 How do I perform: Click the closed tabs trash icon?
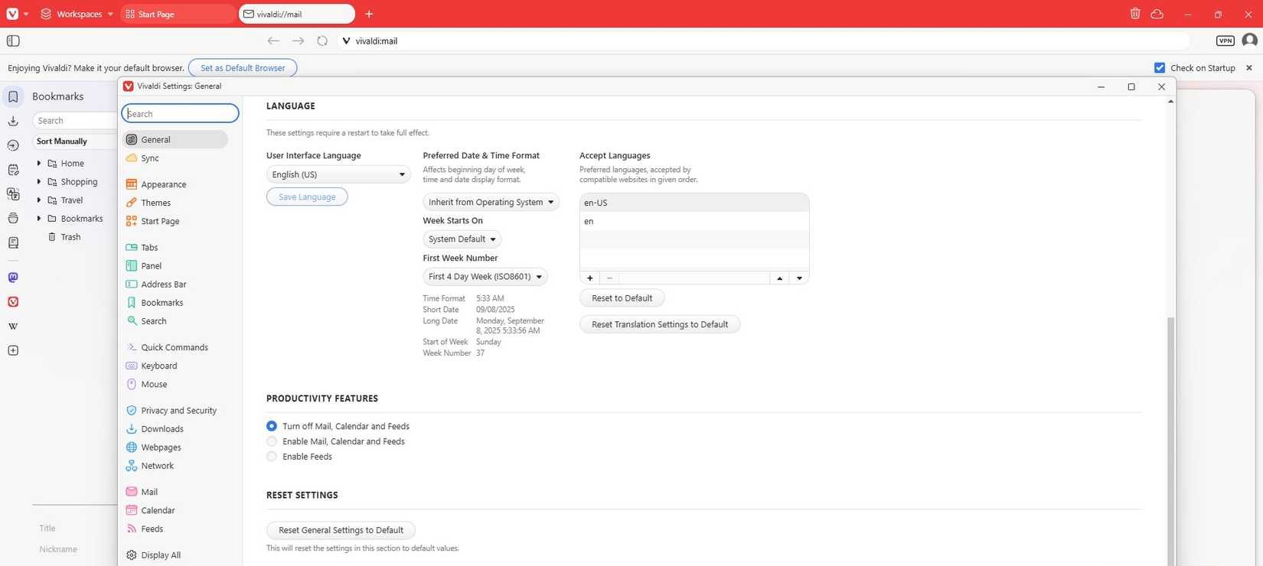1135,14
